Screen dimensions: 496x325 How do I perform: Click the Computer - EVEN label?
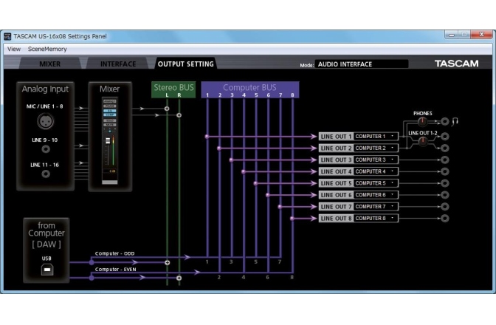point(115,270)
